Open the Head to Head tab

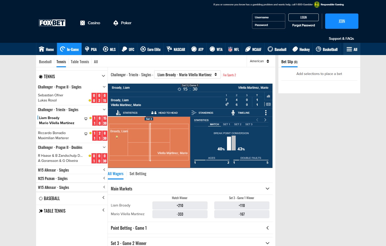click(x=164, y=113)
